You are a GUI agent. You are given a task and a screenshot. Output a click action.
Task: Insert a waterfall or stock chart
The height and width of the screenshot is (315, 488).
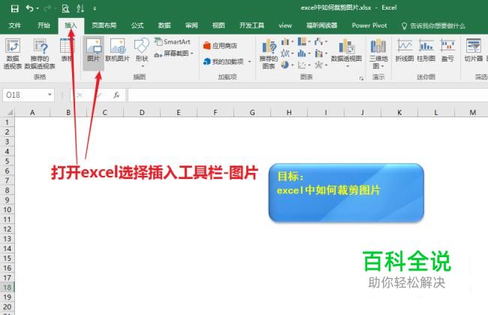coord(321,41)
